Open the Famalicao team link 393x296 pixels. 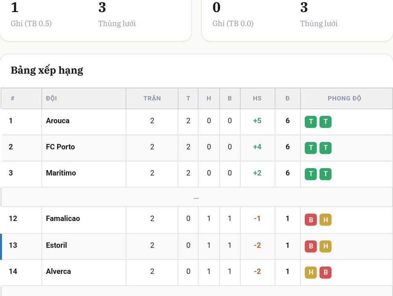point(63,219)
